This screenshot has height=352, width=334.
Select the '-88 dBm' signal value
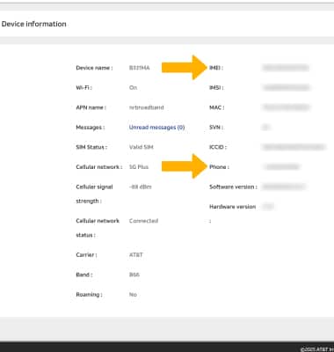[x=141, y=187]
